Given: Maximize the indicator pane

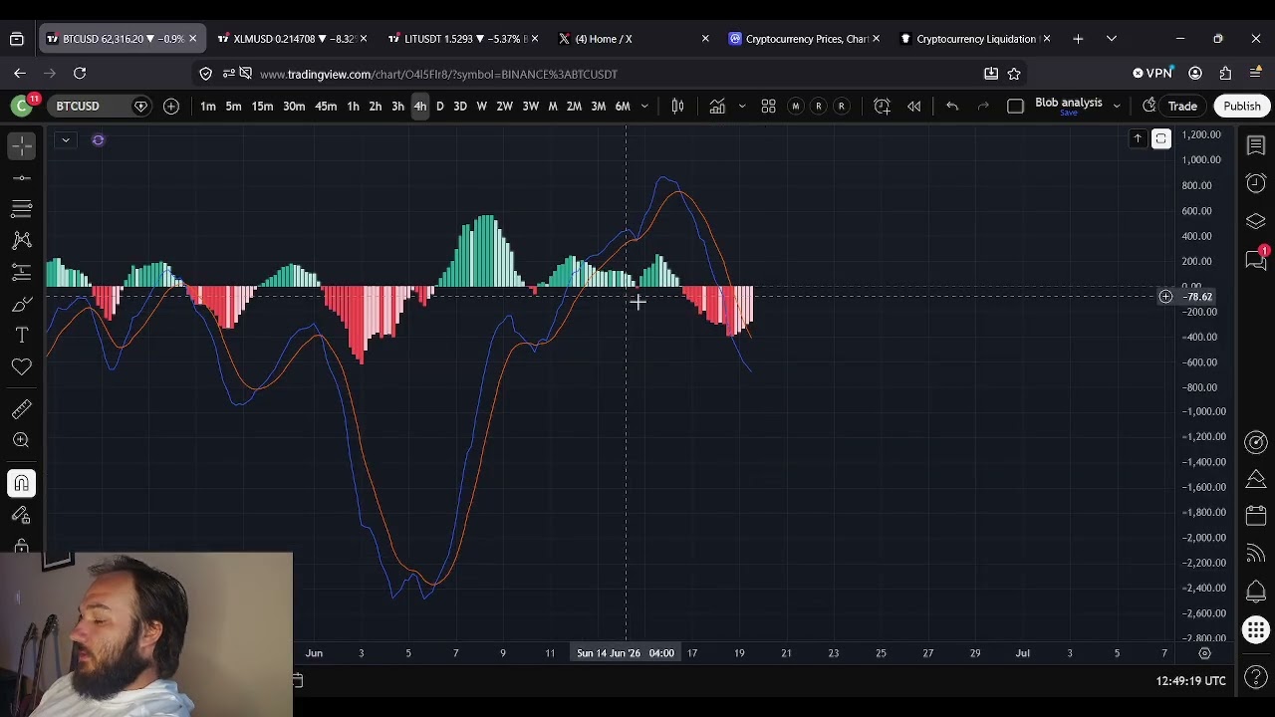Looking at the screenshot, I should point(1161,138).
